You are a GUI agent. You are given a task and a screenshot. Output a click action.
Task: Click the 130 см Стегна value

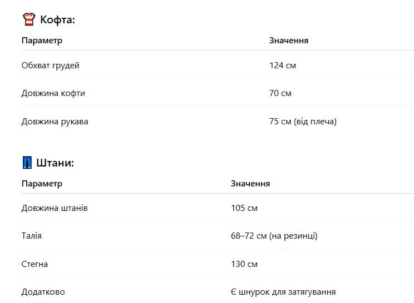click(x=244, y=264)
